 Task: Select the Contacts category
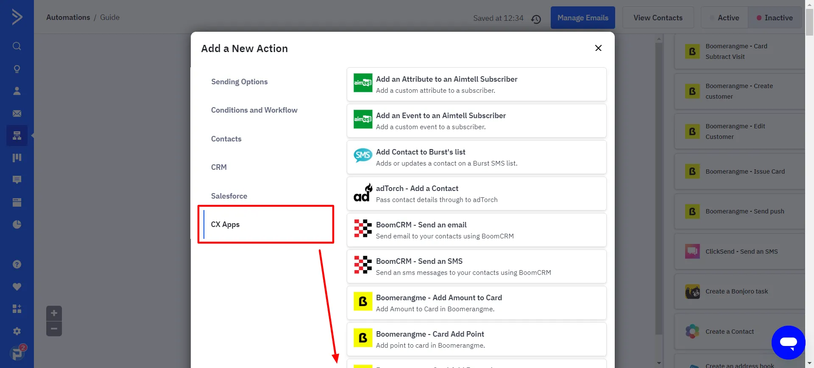pos(226,139)
